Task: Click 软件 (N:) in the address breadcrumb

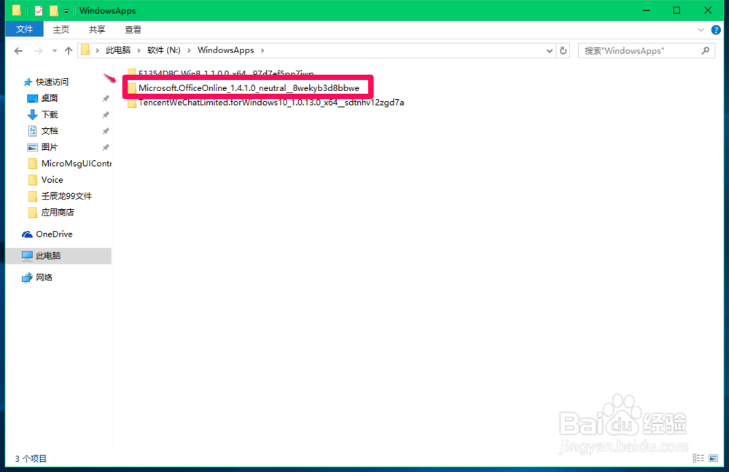Action: click(163, 50)
